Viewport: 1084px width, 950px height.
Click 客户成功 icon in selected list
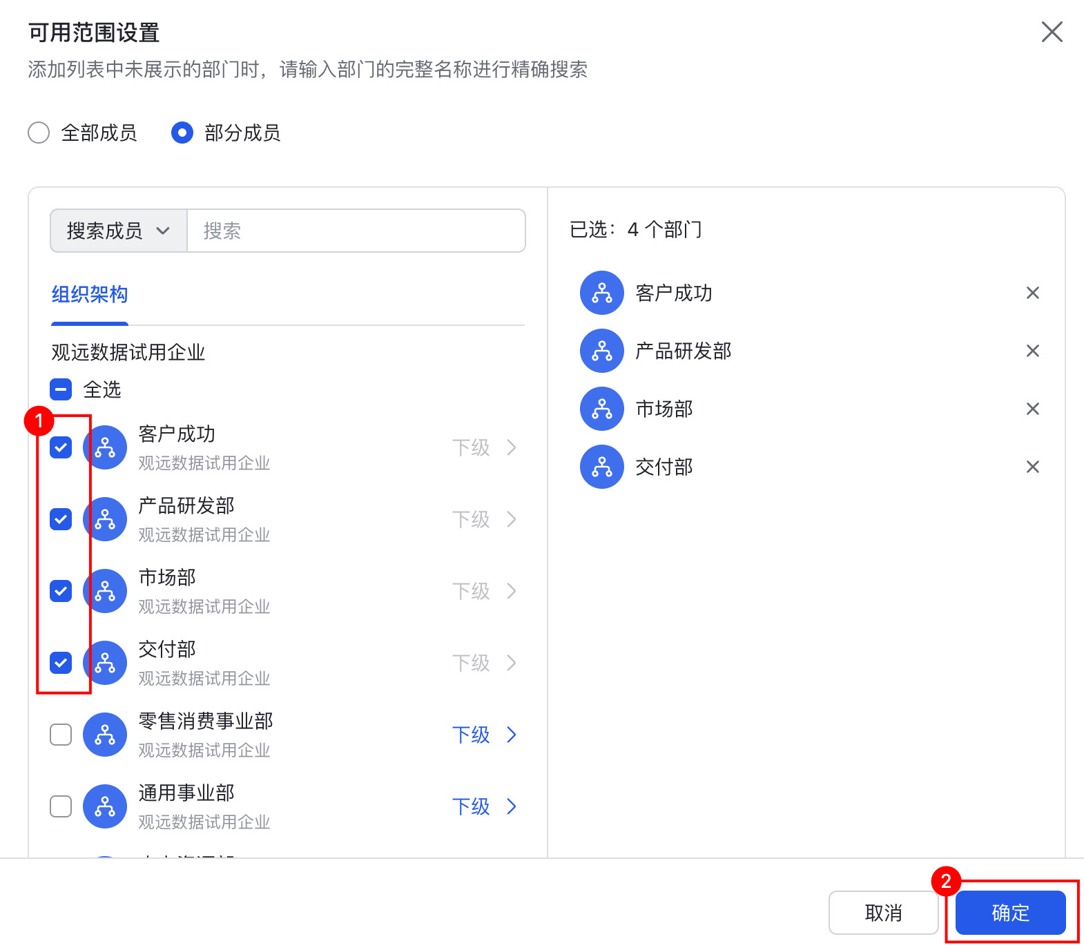[602, 293]
